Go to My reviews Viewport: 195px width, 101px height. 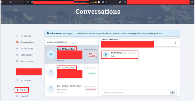[26, 80]
